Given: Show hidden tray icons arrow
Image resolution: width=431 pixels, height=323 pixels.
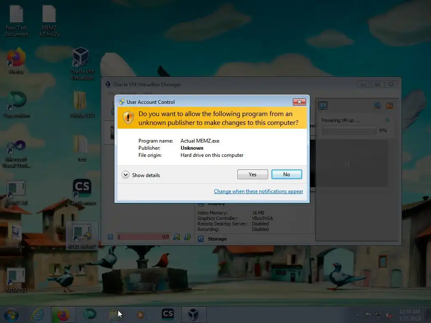Looking at the screenshot, I should tap(358, 315).
